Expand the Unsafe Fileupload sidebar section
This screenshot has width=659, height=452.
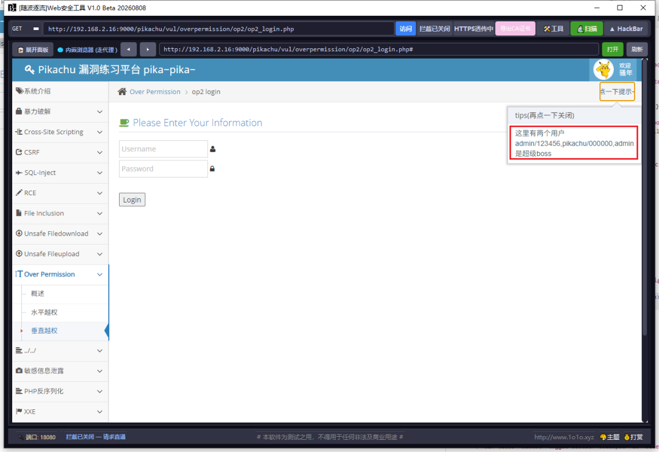click(x=60, y=254)
